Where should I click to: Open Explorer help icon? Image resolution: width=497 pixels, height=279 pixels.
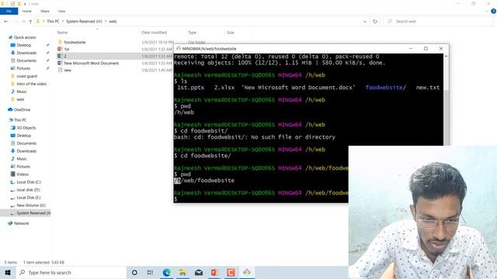click(493, 11)
